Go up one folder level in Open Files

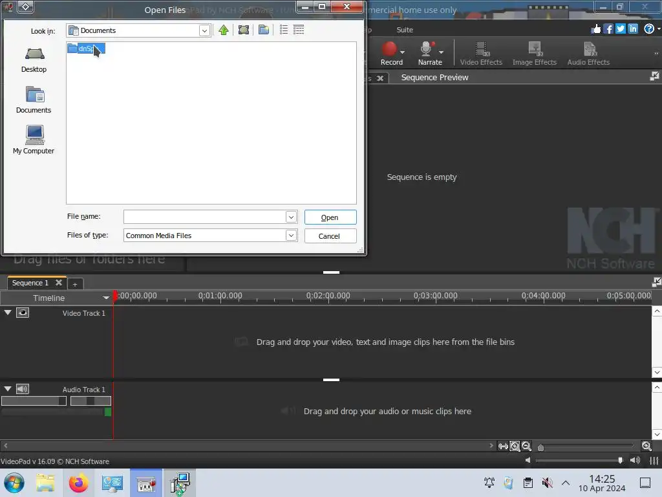pyautogui.click(x=223, y=30)
